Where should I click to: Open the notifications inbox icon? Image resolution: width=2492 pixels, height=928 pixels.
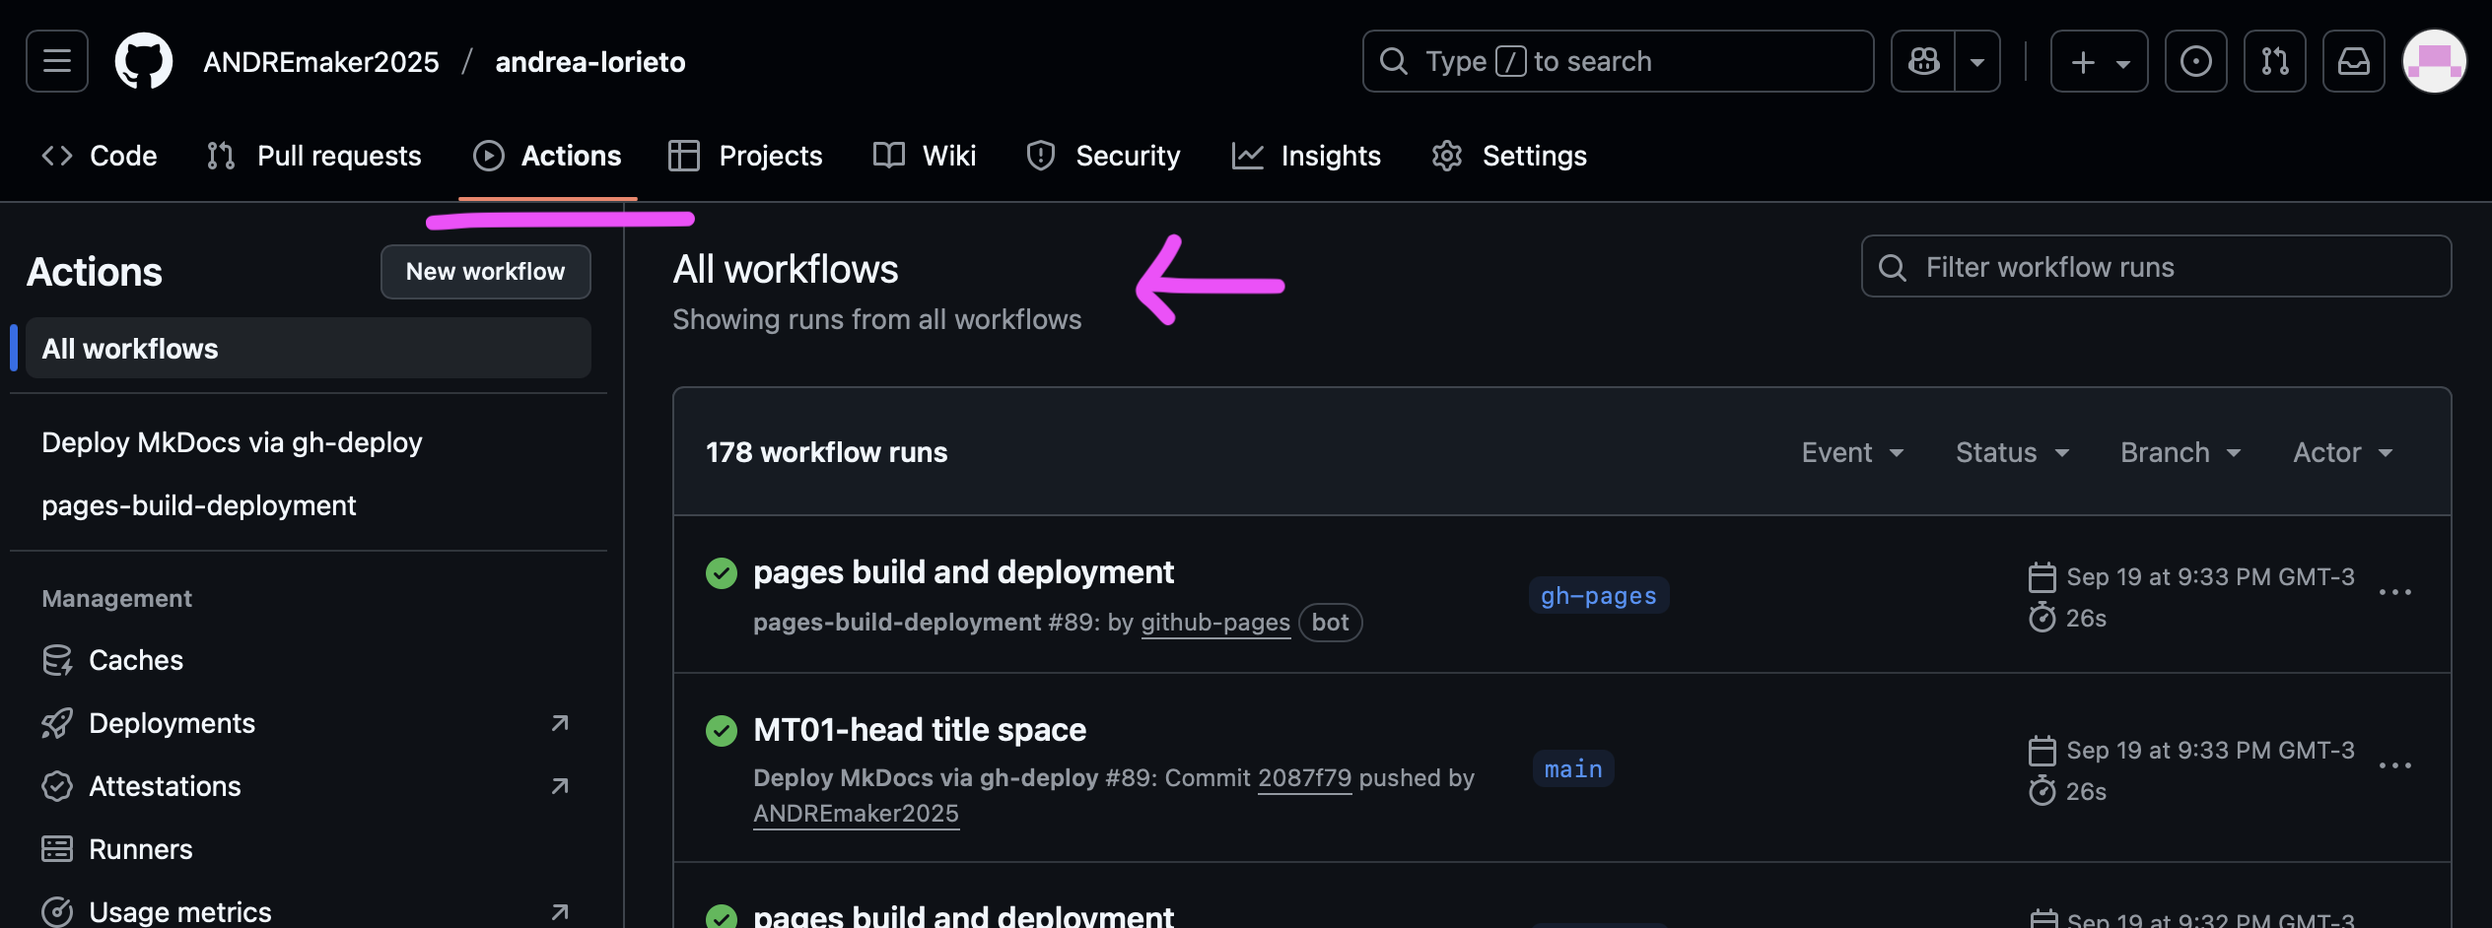[x=2353, y=61]
